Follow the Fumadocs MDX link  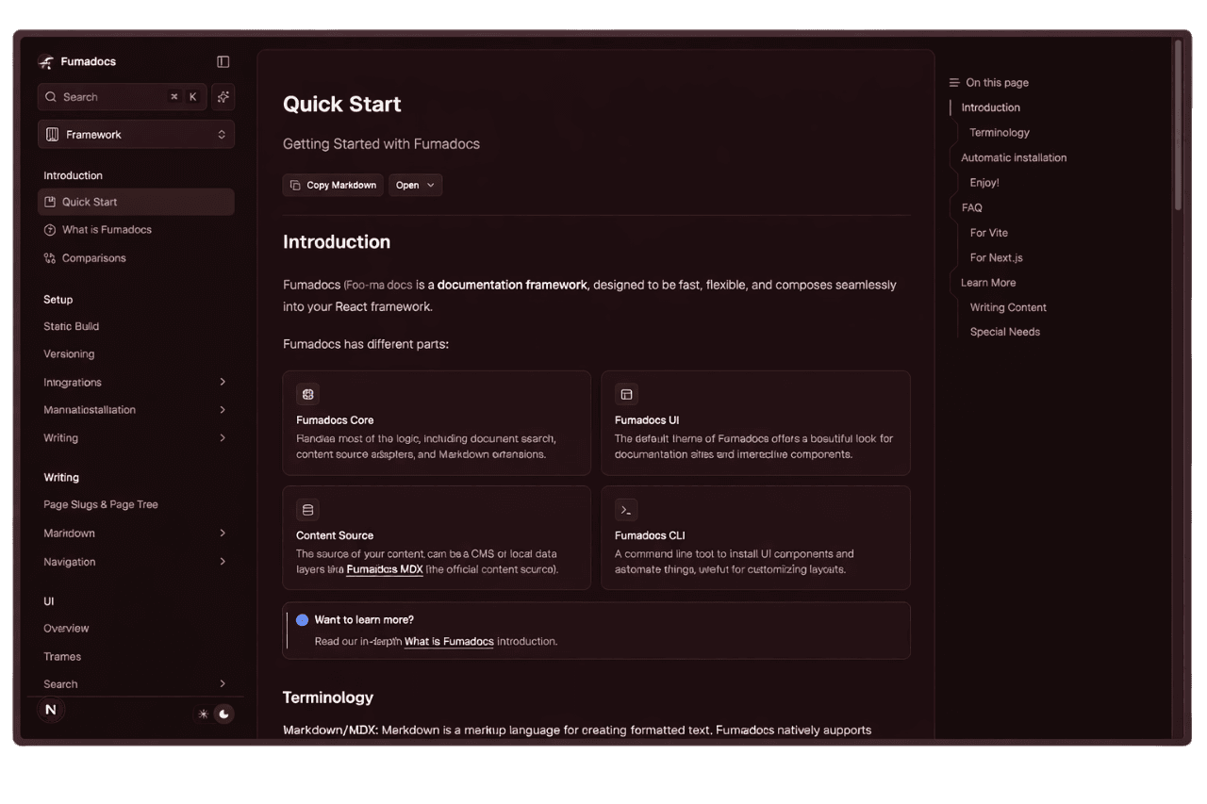click(384, 570)
